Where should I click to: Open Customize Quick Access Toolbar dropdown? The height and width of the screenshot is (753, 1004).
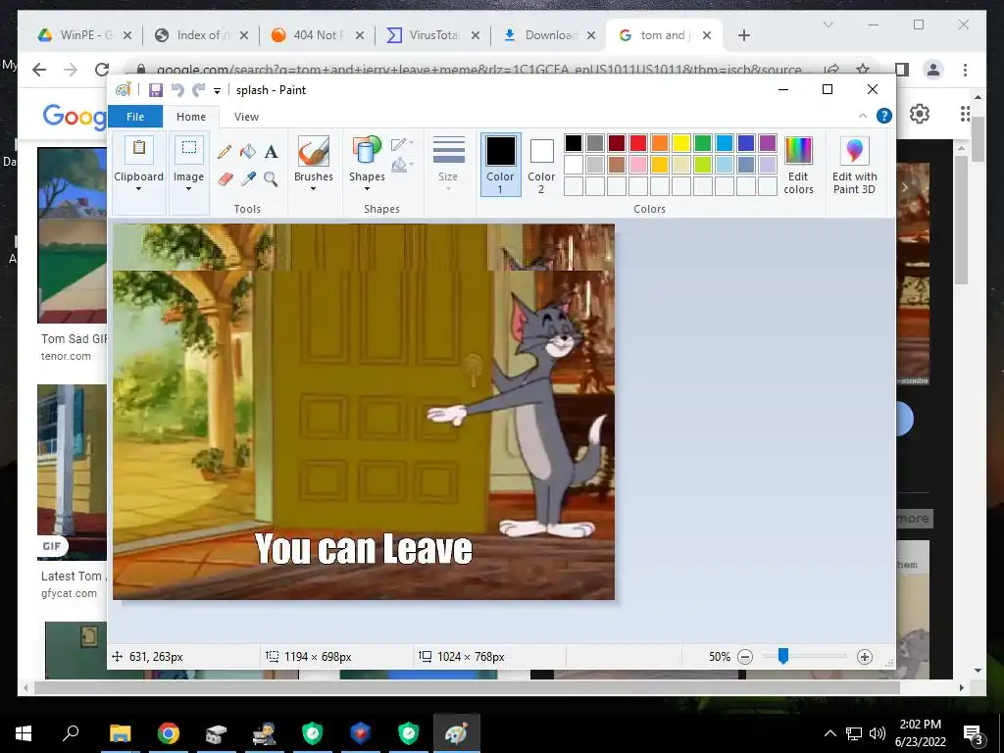217,91
